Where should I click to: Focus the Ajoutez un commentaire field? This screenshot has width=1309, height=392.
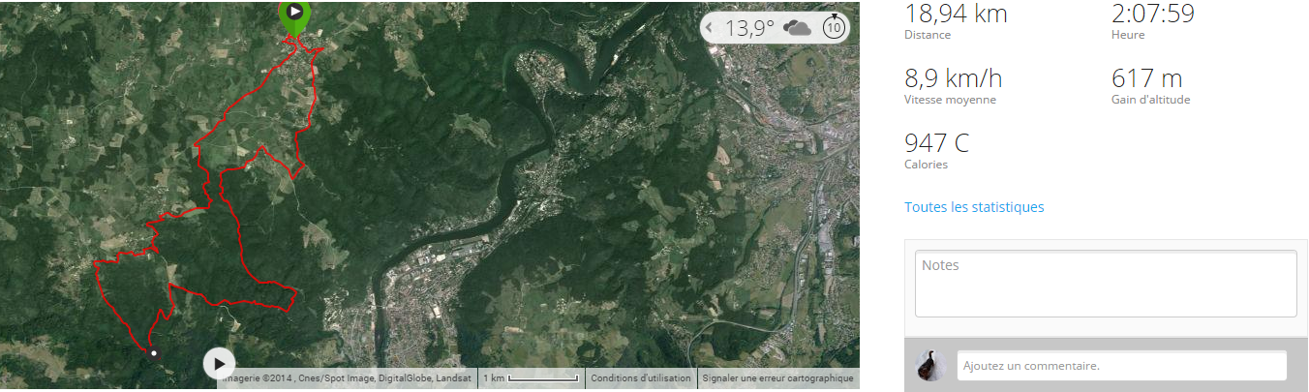[1121, 366]
